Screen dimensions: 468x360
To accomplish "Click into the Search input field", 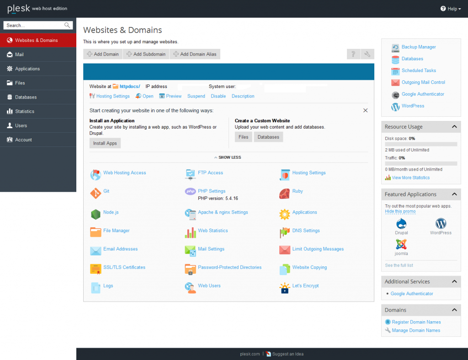I will pyautogui.click(x=34, y=26).
